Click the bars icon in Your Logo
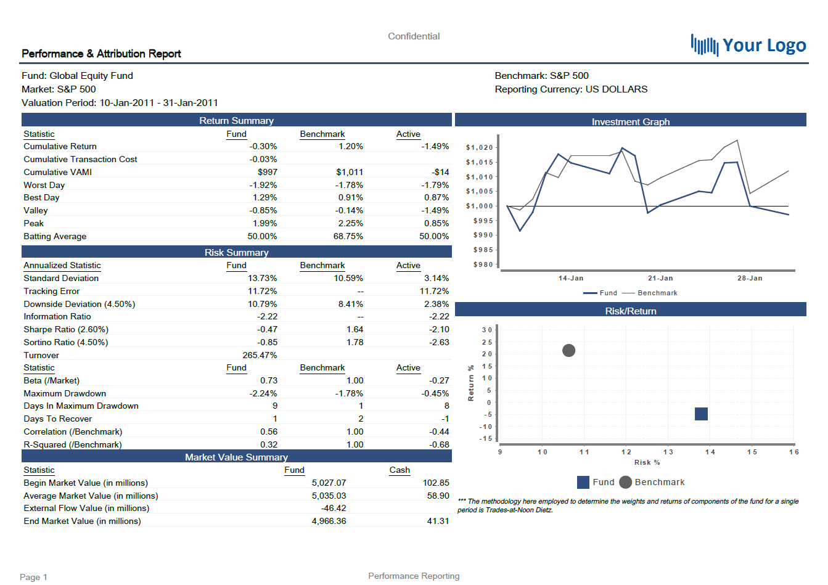This screenshot has width=828, height=585. coord(704,45)
